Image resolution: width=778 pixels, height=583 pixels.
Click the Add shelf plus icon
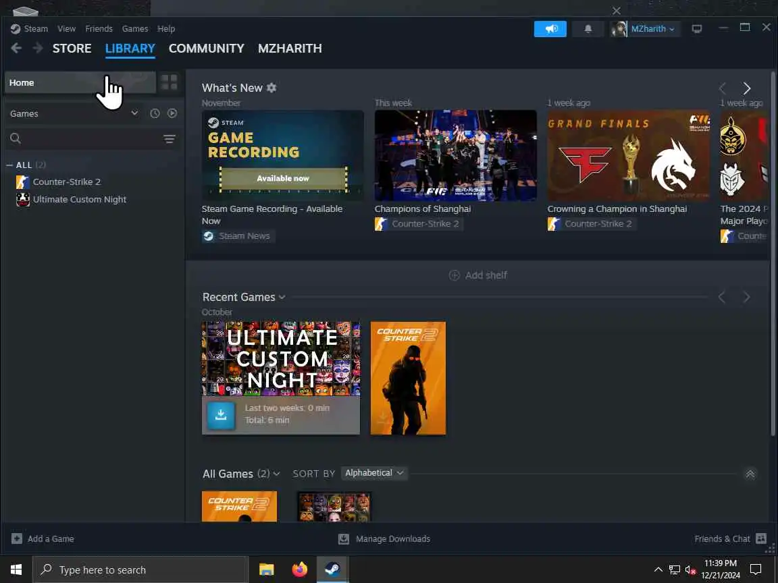[x=454, y=275]
